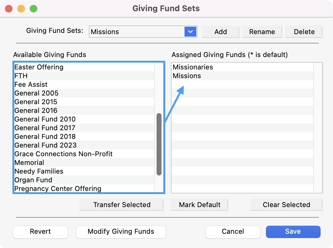Viewport: 333px width, 248px height.
Task: Click Transfer Selected button
Action: coord(122,205)
